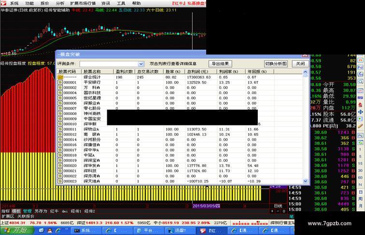Click the results list scroll-up arrow
The height and width of the screenshot is (235, 365).
[306, 72]
